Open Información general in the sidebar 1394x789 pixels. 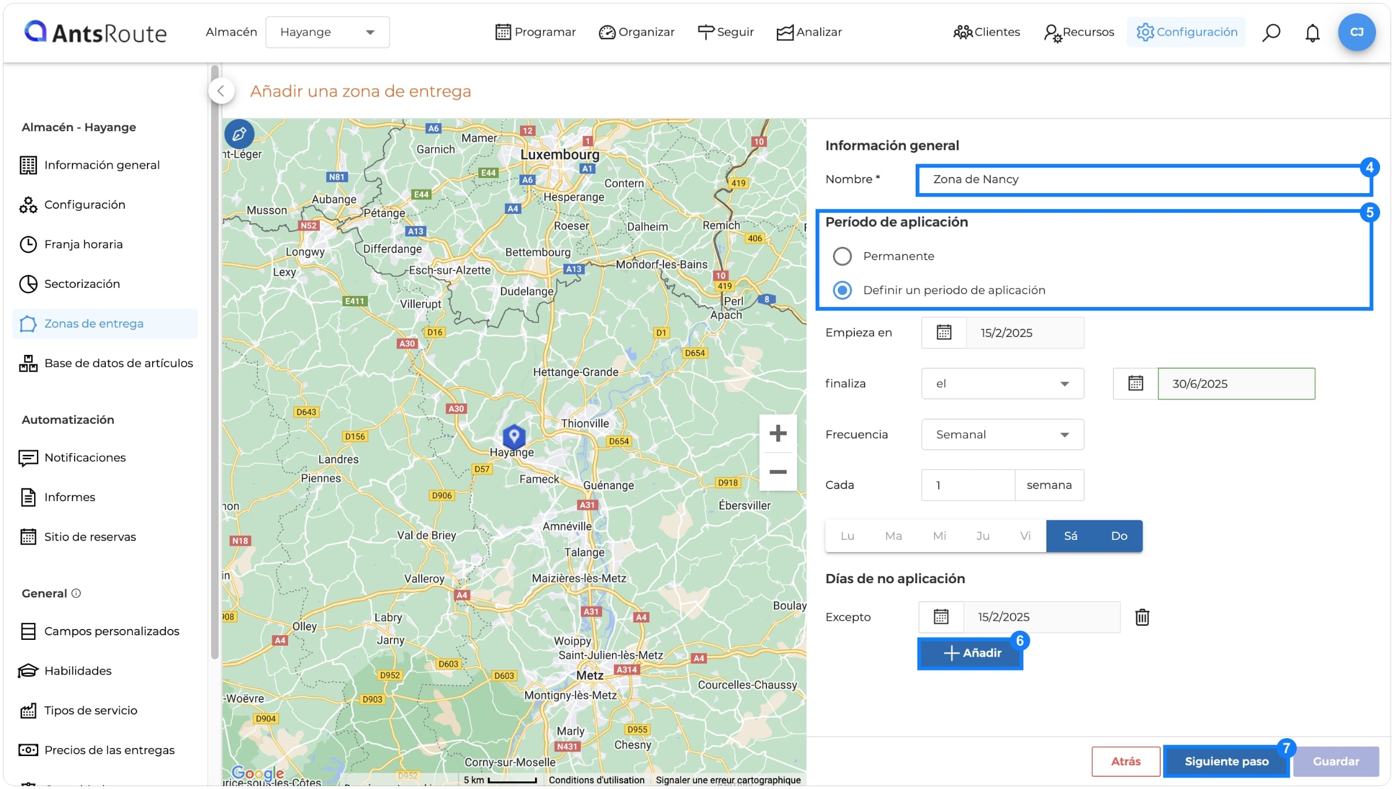click(x=104, y=165)
